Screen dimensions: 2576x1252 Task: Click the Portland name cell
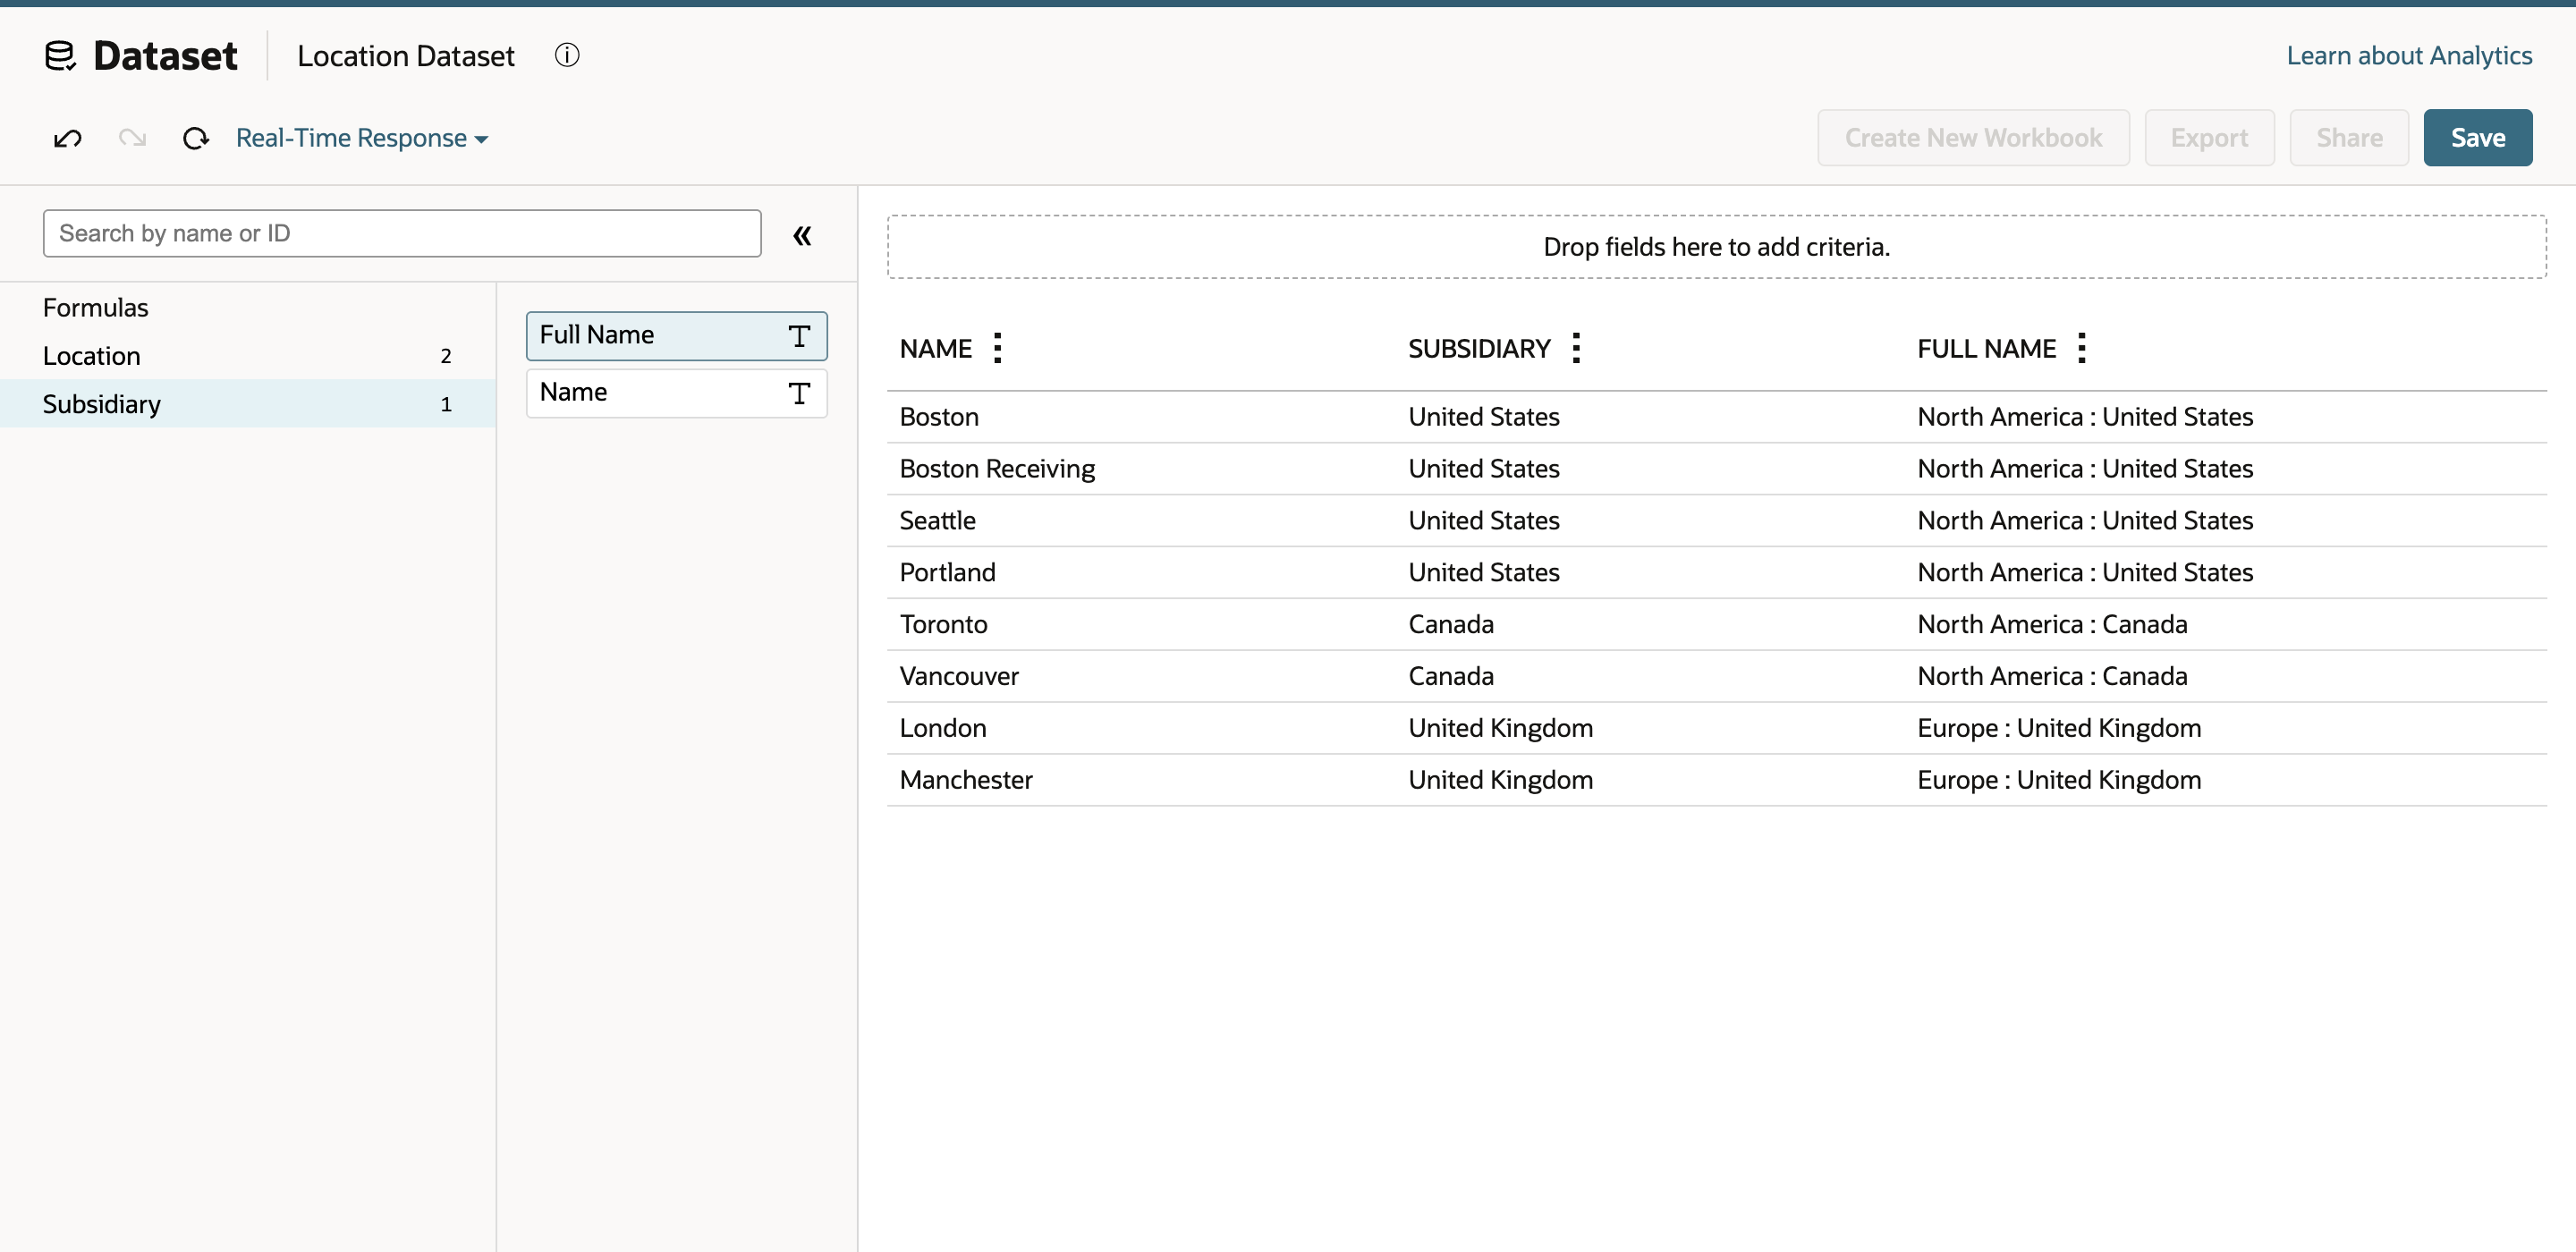point(947,573)
